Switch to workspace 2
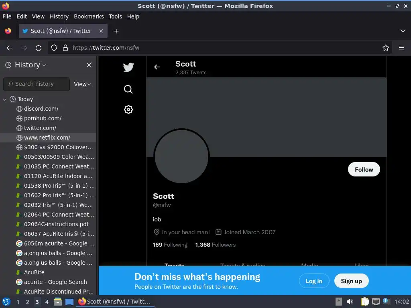The width and height of the screenshot is (411, 308). click(28, 302)
